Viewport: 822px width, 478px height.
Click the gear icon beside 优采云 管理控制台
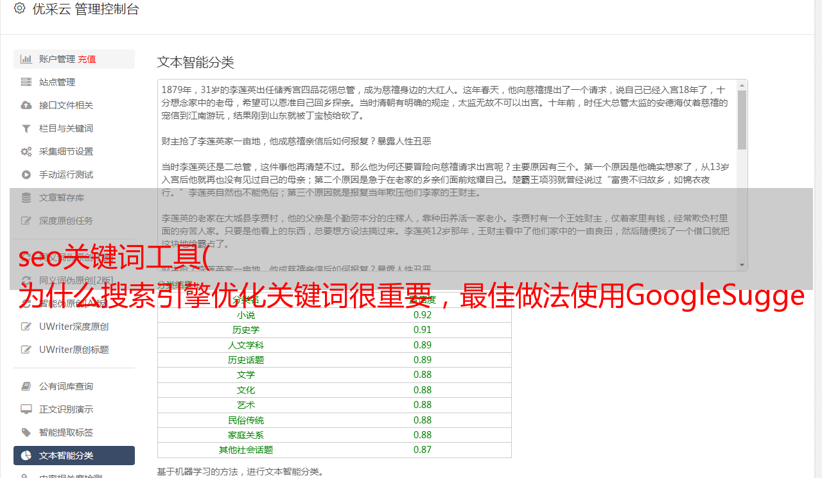(x=19, y=8)
